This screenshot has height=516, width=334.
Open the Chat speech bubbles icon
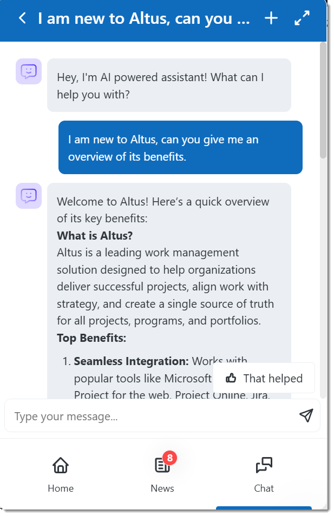pyautogui.click(x=264, y=465)
